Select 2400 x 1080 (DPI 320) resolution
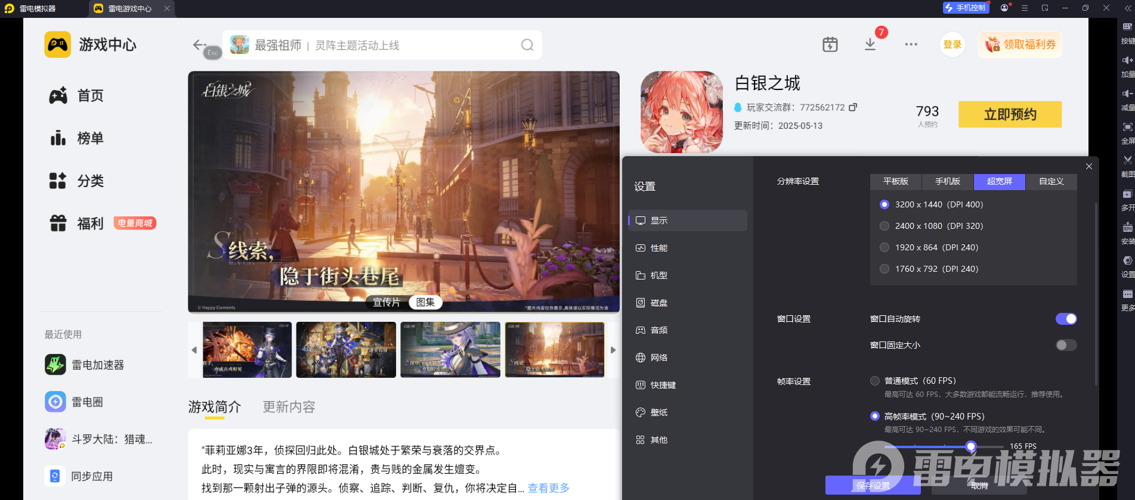The image size is (1135, 500). pos(885,226)
